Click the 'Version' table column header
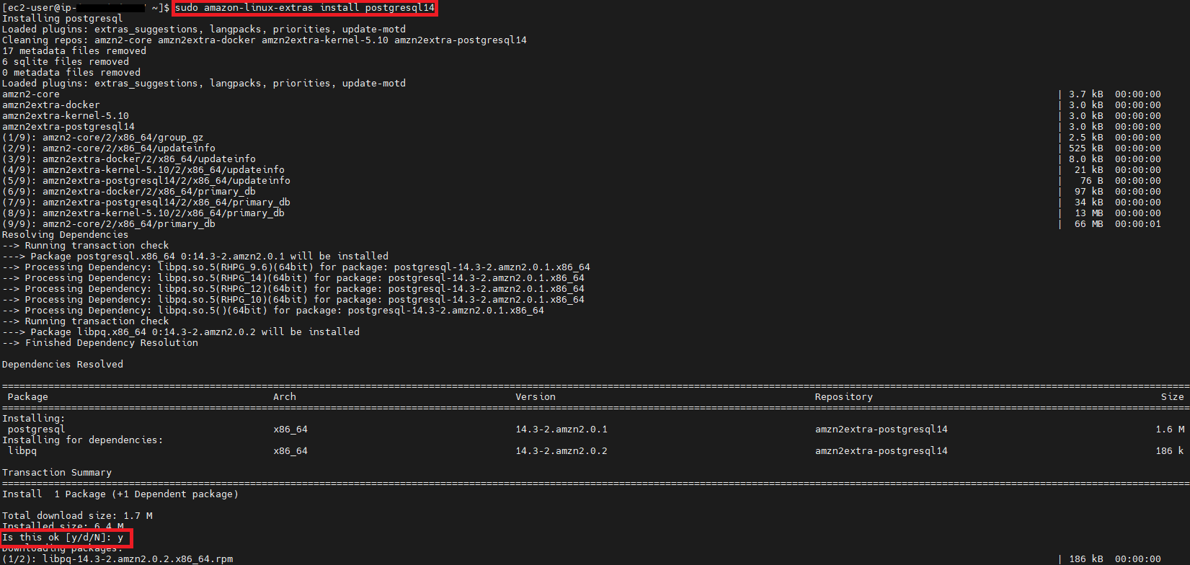Screen dimensions: 1190x565 click(536, 397)
